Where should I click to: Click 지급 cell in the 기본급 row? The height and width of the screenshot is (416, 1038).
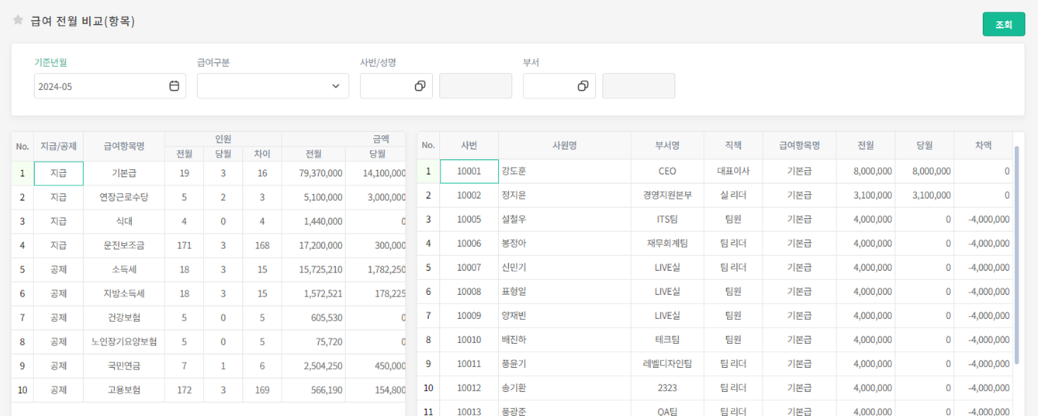point(58,173)
